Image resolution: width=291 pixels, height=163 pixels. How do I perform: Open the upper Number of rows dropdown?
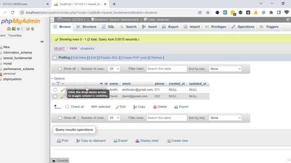(114, 69)
